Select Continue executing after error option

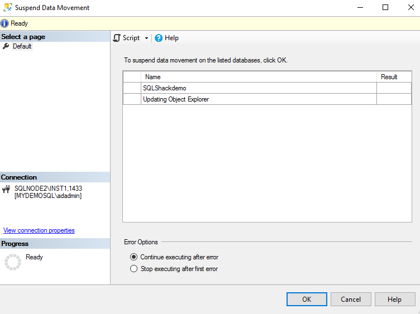click(133, 257)
